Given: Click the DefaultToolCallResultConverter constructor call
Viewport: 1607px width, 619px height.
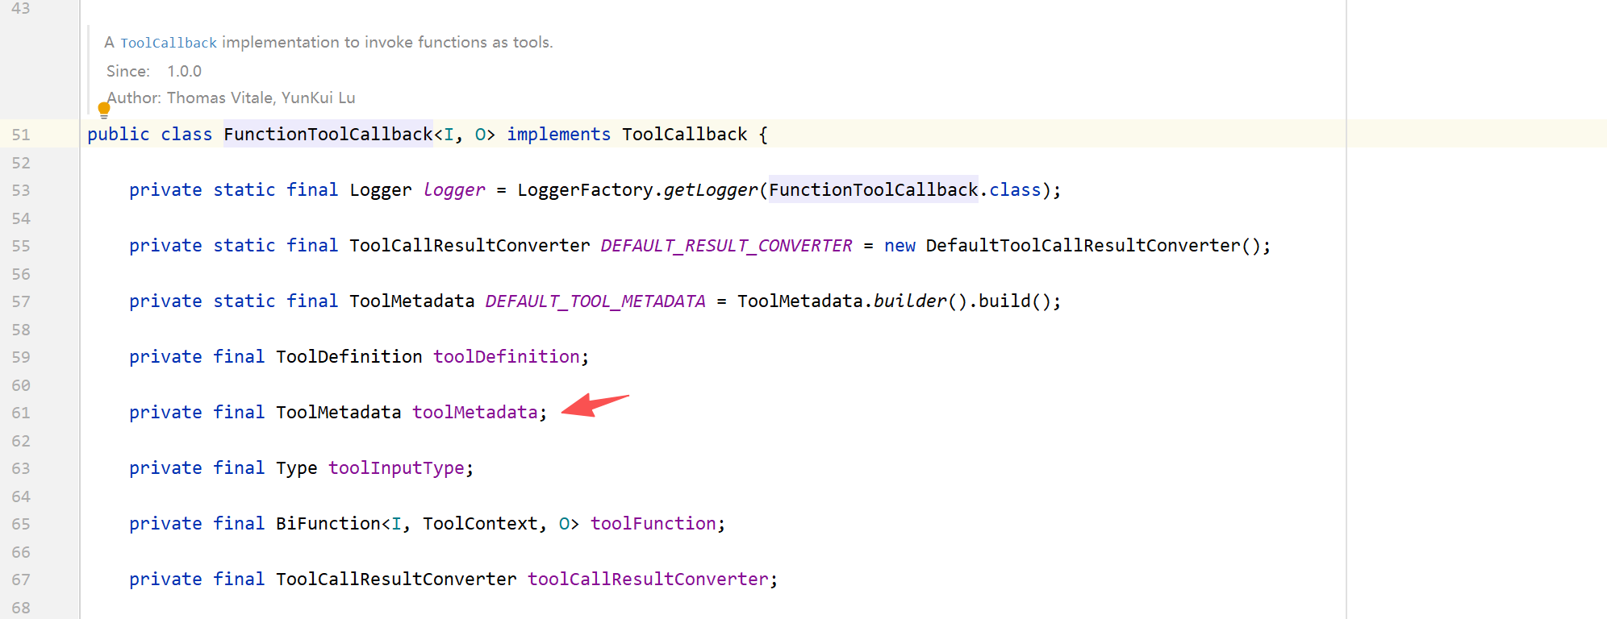Looking at the screenshot, I should tap(1083, 246).
